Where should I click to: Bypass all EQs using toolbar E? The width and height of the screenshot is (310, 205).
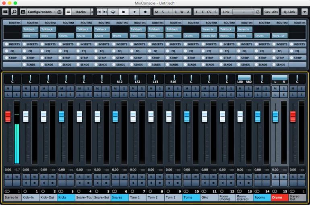203,12
